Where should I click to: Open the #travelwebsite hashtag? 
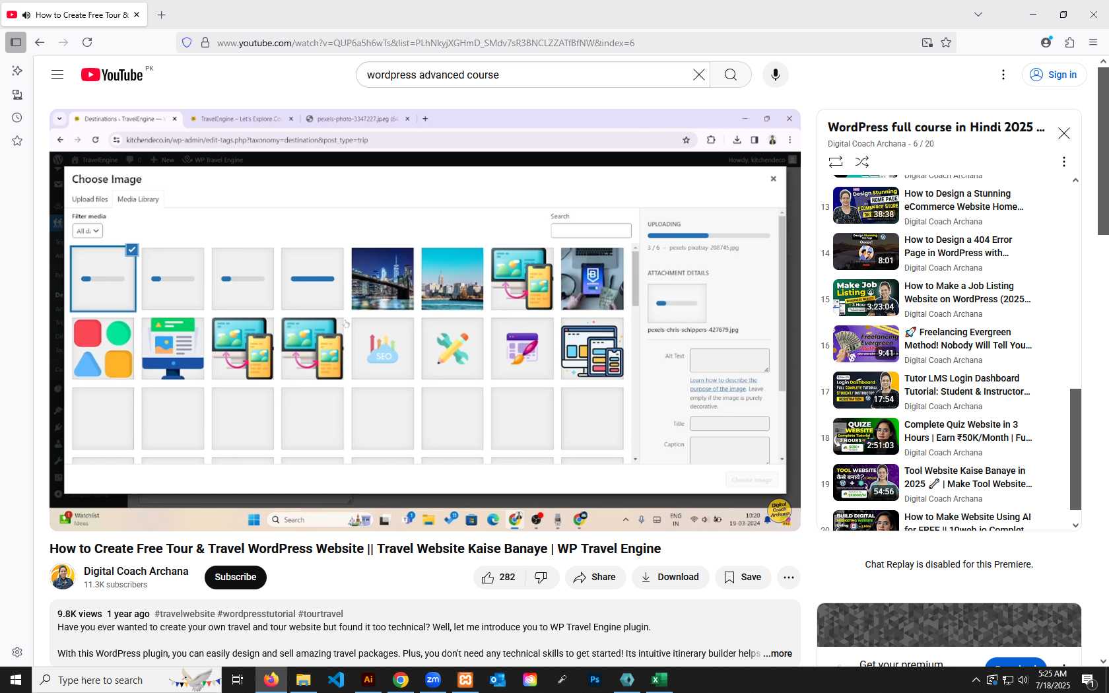coord(185,614)
